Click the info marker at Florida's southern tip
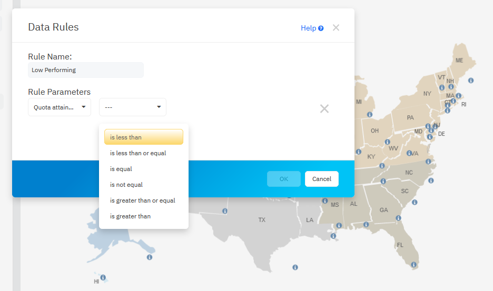The height and width of the screenshot is (291, 493). 415,265
